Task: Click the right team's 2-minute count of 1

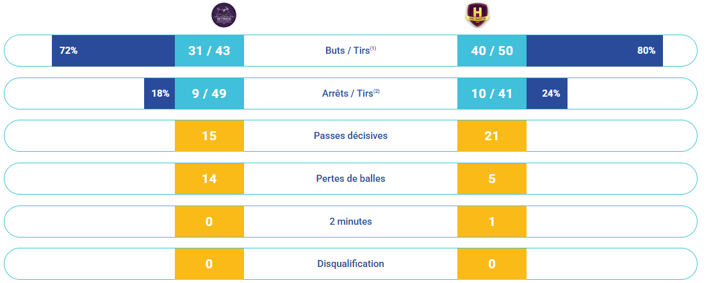Action: pyautogui.click(x=492, y=222)
